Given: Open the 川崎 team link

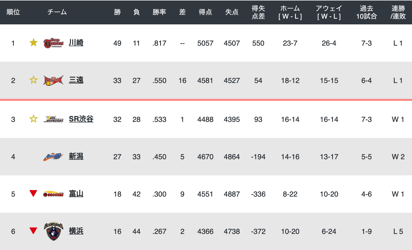Looking at the screenshot, I should tap(76, 43).
